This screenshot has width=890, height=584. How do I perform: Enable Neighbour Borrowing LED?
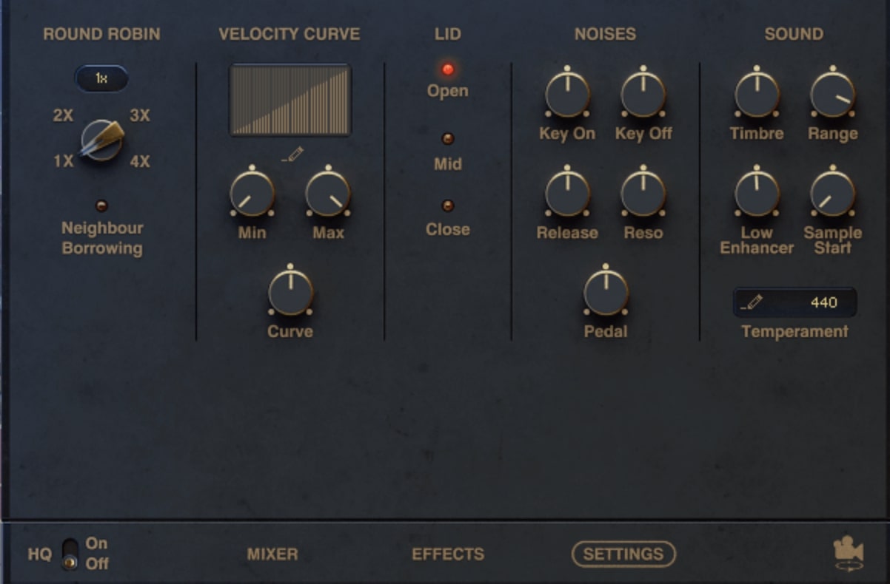pos(102,206)
